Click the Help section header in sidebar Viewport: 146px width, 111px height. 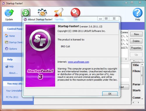point(10,59)
